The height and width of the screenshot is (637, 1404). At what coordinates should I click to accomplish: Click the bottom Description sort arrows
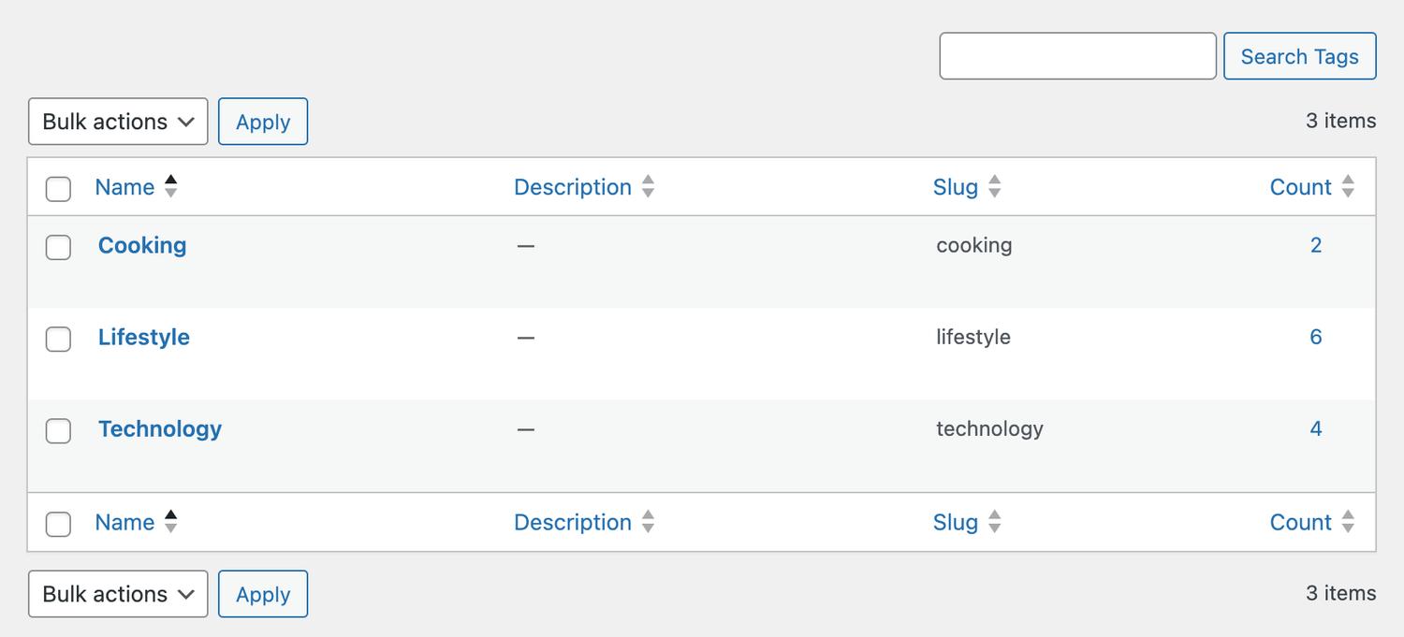pyautogui.click(x=648, y=522)
